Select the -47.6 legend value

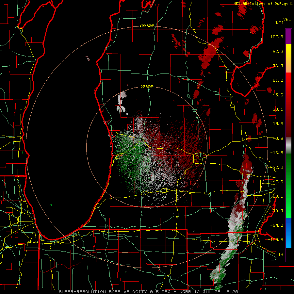[x=277, y=182]
